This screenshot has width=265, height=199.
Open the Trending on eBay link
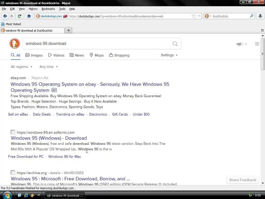coord(70,114)
